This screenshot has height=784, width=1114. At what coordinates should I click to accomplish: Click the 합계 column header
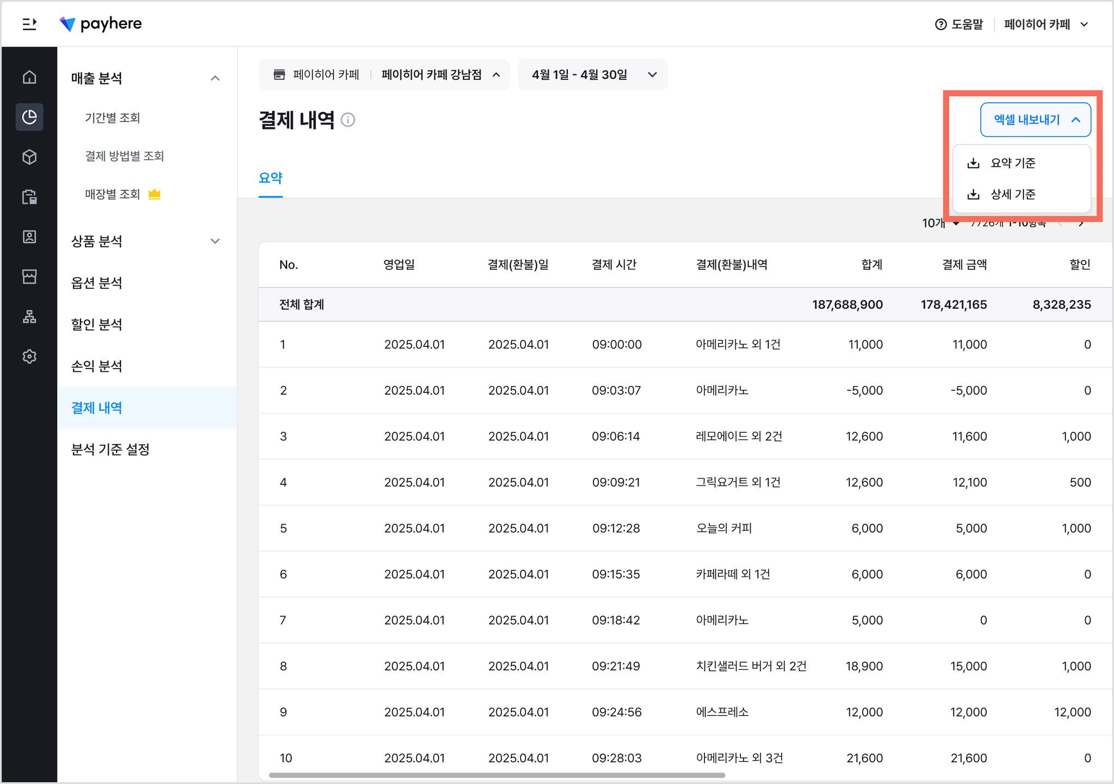click(x=872, y=265)
